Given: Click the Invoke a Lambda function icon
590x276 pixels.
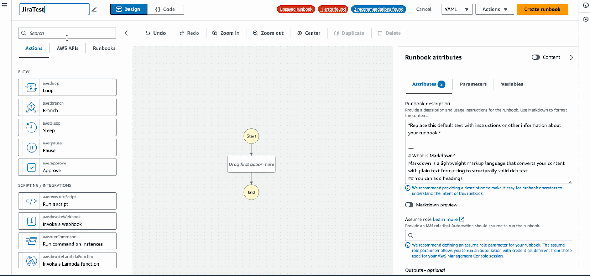Looking at the screenshot, I should point(31,261).
